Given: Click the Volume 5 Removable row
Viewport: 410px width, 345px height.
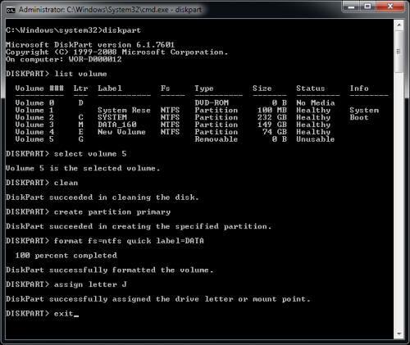Looking at the screenshot, I should (x=175, y=139).
